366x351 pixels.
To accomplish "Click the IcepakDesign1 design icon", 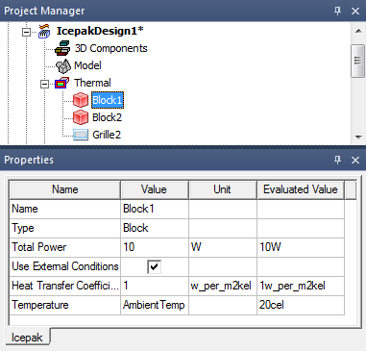I will coord(44,31).
